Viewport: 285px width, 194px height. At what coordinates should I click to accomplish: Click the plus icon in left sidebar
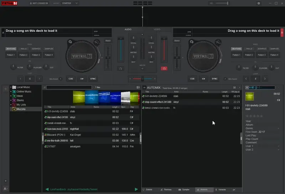coord(6,89)
